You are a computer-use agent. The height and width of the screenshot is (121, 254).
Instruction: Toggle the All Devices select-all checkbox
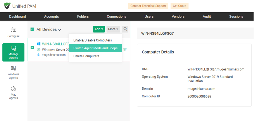pyautogui.click(x=32, y=29)
